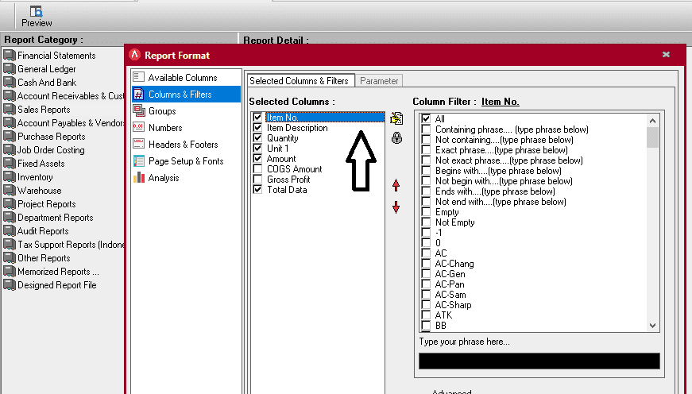Enable the COGS Amount column checkbox
The height and width of the screenshot is (394, 692).
click(x=257, y=169)
